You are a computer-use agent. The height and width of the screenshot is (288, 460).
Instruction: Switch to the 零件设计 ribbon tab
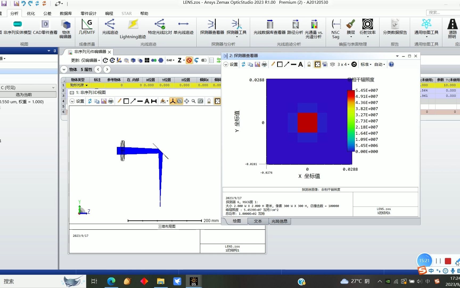point(89,13)
